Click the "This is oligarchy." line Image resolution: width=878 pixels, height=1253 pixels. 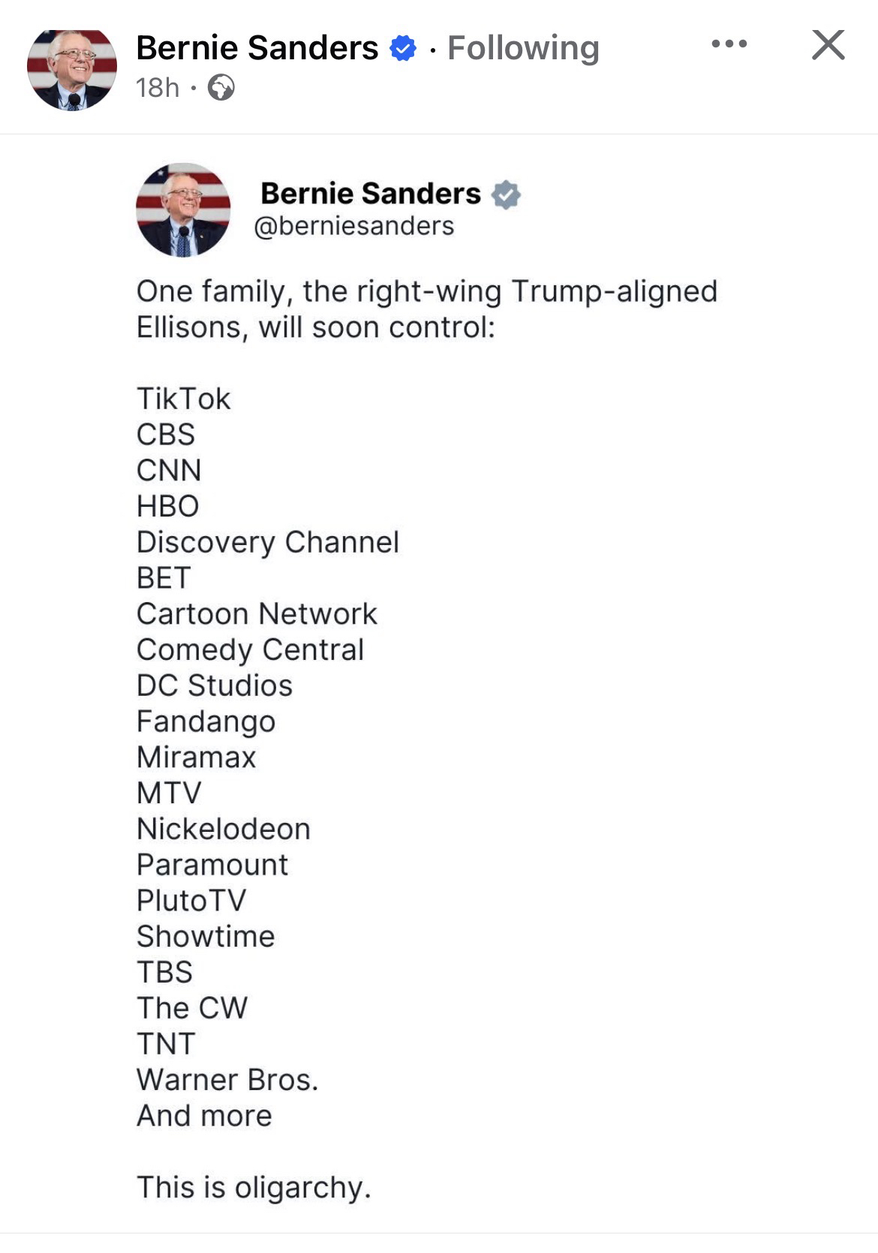coord(254,1188)
